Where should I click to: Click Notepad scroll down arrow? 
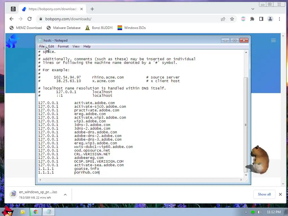[246, 175]
